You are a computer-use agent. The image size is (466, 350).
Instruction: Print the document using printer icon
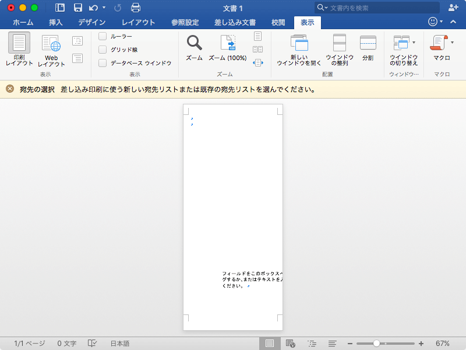(136, 8)
